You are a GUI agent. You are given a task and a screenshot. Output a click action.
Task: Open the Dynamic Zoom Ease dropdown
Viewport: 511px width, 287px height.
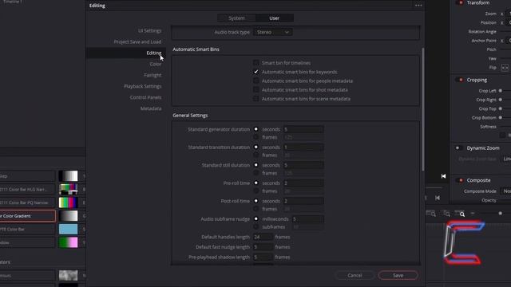tap(505, 159)
